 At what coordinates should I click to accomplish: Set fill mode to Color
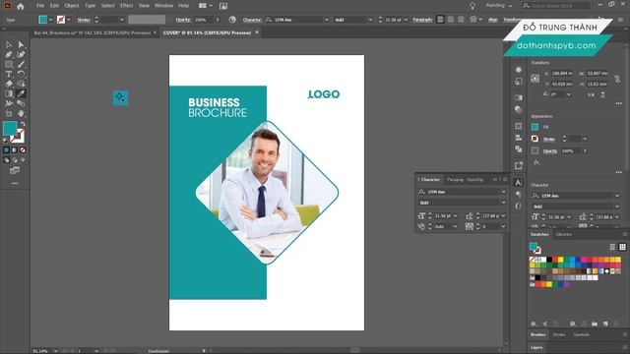(x=6, y=149)
